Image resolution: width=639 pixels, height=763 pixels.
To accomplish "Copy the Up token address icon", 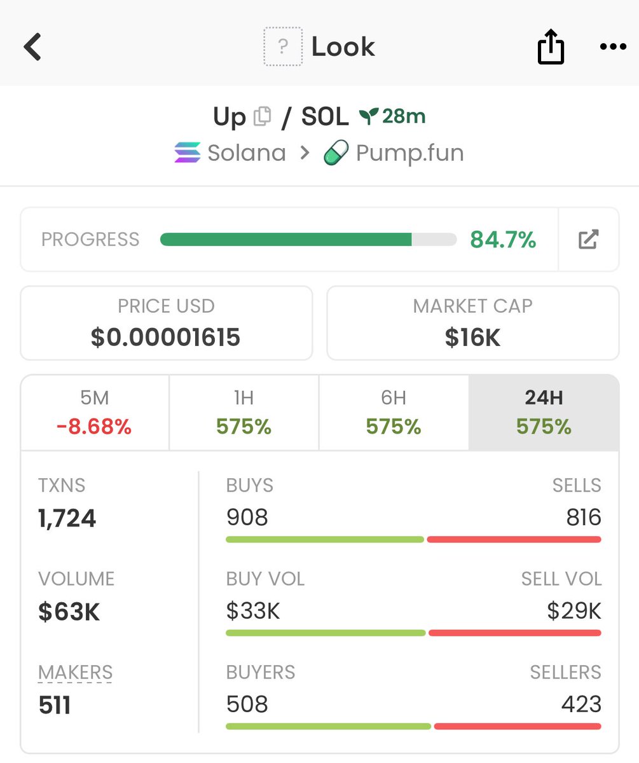I will coord(262,116).
